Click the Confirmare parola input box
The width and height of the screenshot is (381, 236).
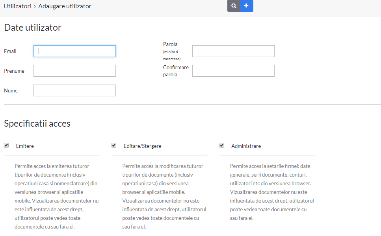[x=233, y=71]
